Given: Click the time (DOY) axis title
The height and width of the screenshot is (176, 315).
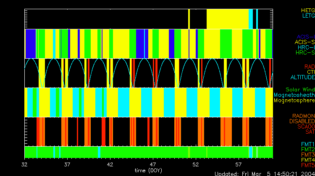Looking at the screenshot, I should (x=149, y=171).
